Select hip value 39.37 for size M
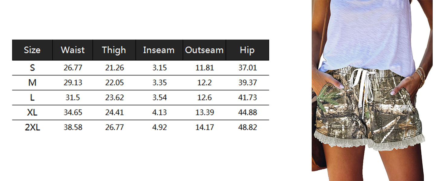The image size is (443, 181). coord(248,83)
